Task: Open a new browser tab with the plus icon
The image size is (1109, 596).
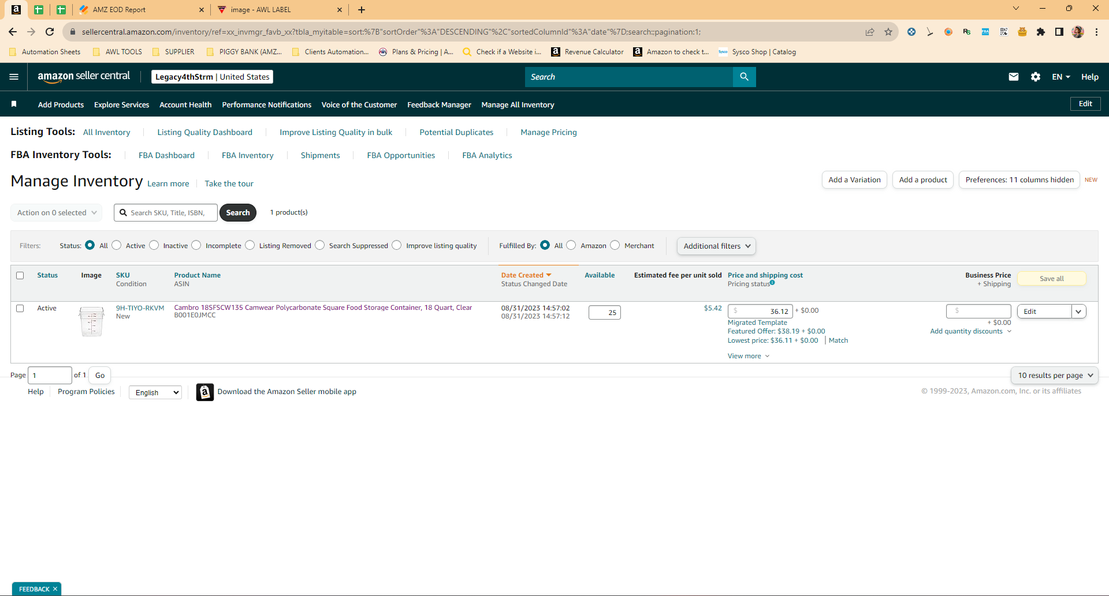Action: 362,10
